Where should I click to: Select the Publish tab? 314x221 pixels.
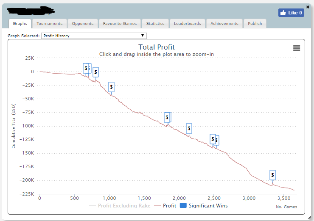coord(255,24)
